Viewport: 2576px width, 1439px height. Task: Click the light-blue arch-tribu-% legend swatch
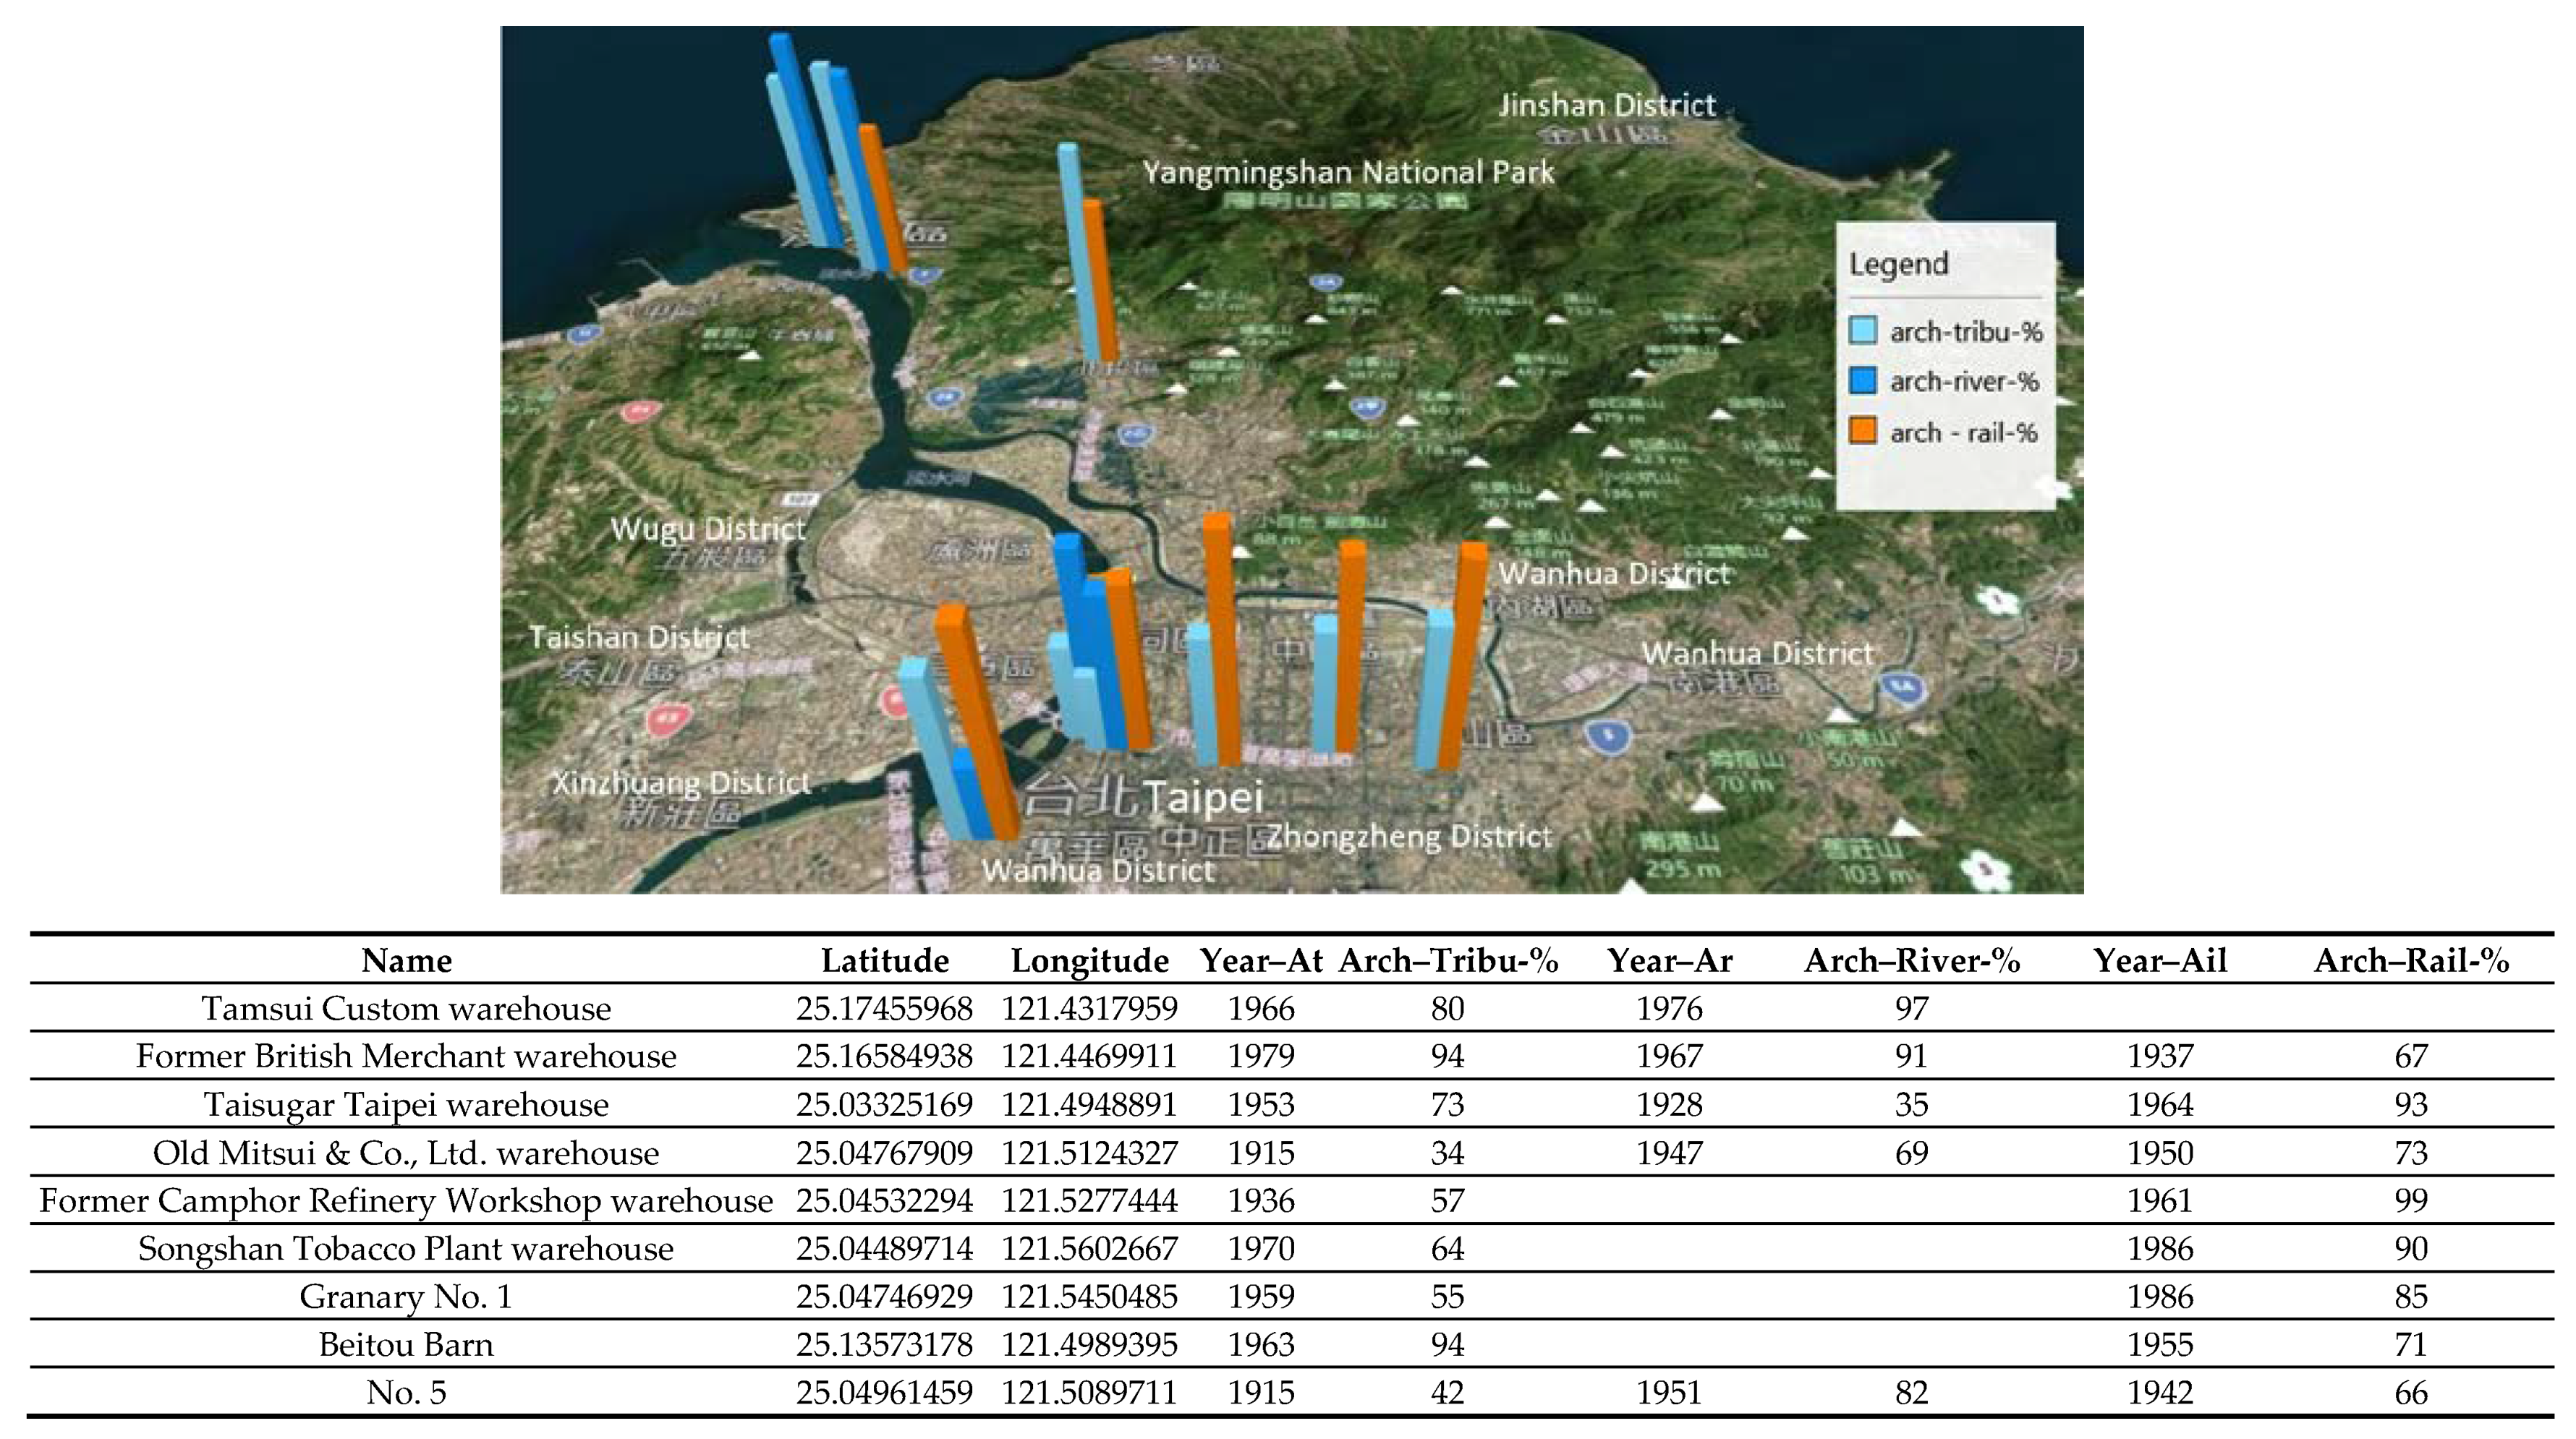[x=1862, y=330]
